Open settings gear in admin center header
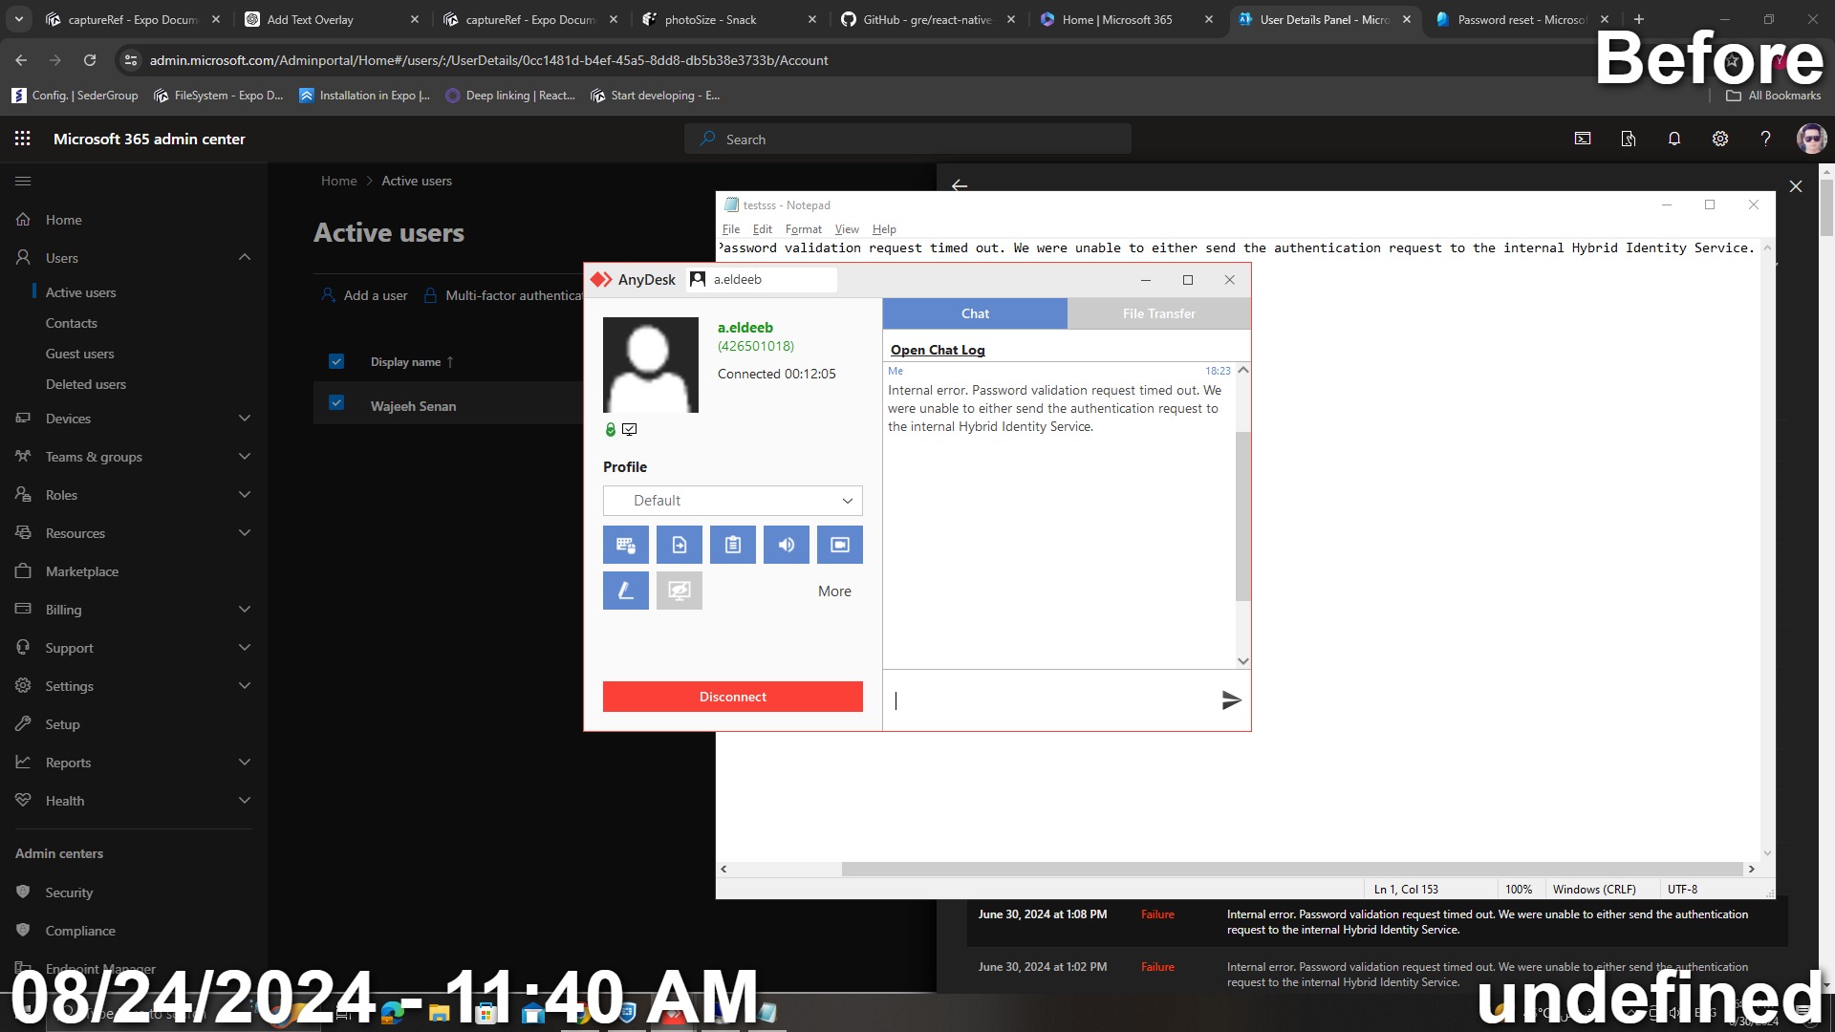The width and height of the screenshot is (1835, 1032). tap(1720, 139)
